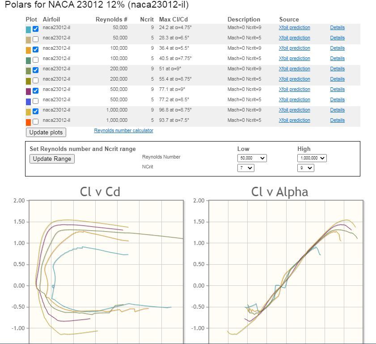This screenshot has width=376, height=344.
Task: Expand the High NCrit dropdown
Action: click(305, 168)
